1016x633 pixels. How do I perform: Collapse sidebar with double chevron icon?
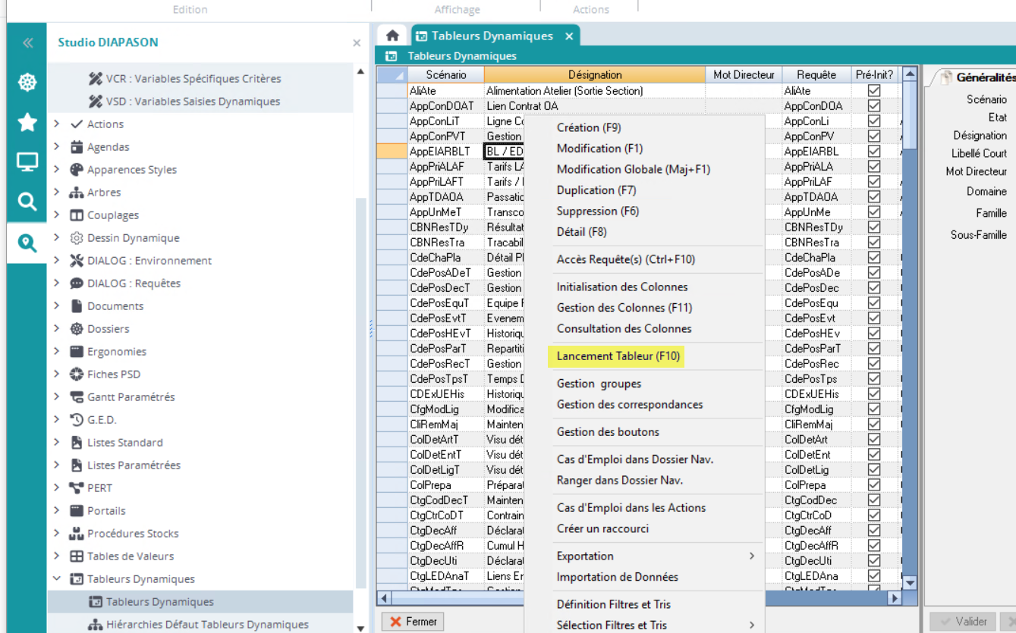(27, 42)
